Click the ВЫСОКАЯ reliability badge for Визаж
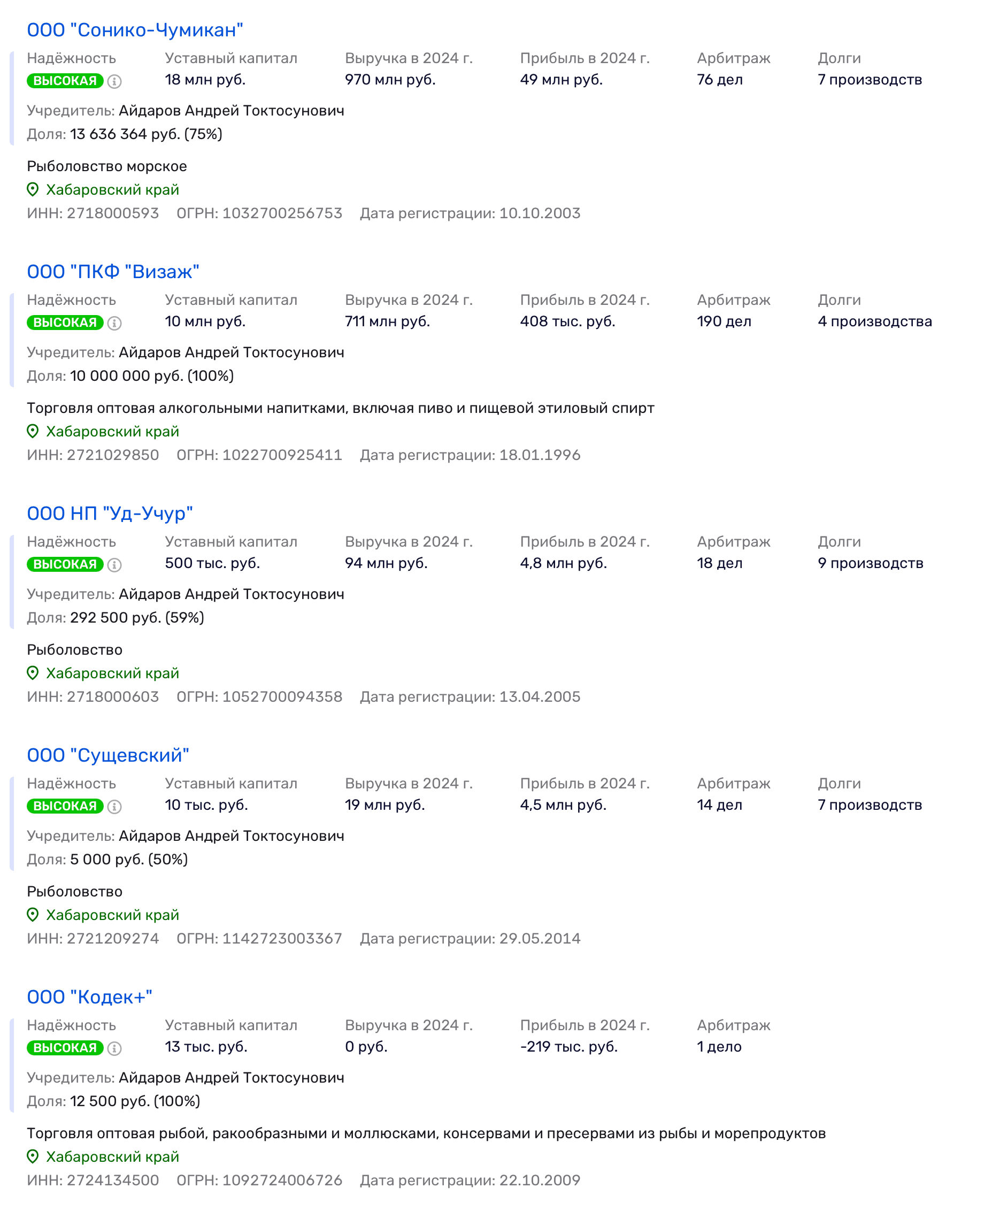This screenshot has height=1211, width=1000. [x=65, y=323]
